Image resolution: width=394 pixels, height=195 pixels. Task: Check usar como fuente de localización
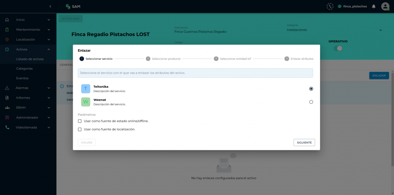(x=80, y=130)
